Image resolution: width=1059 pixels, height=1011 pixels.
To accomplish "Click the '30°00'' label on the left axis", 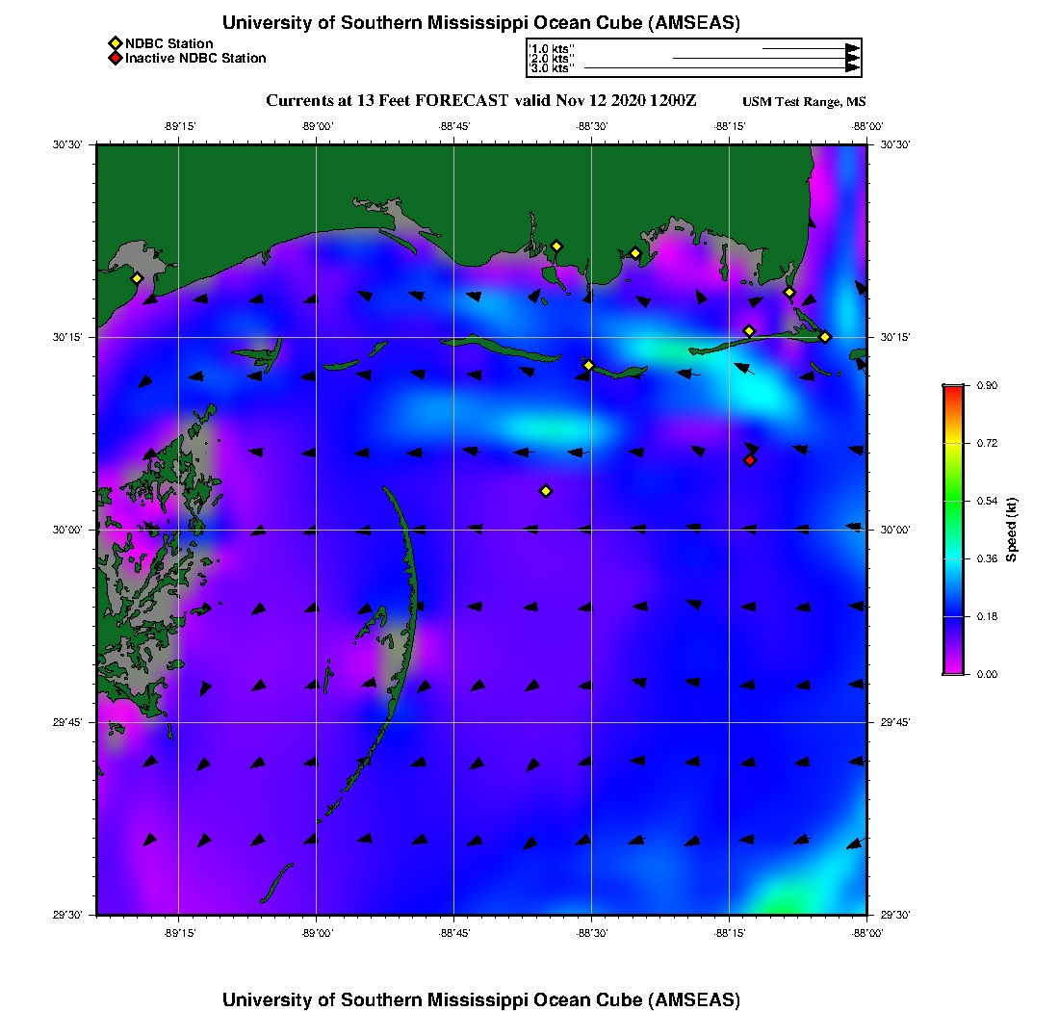I will [x=67, y=530].
